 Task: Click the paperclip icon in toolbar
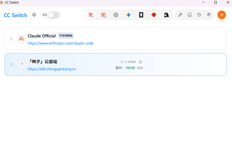click(x=208, y=15)
